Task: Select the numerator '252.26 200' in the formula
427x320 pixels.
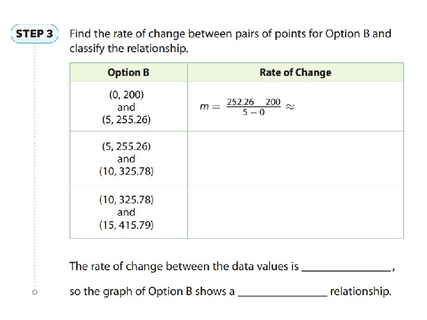Action: pyautogui.click(x=254, y=101)
